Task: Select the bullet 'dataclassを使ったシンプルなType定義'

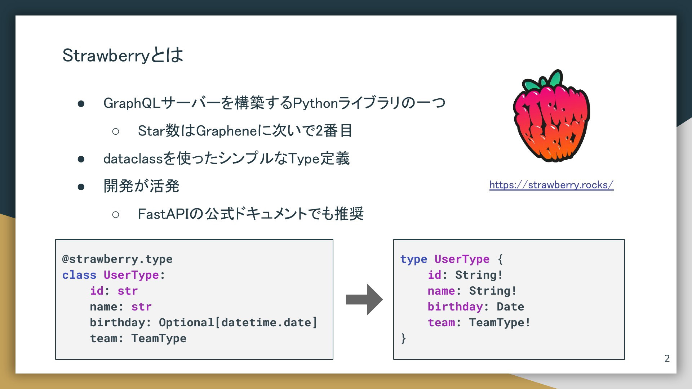Action: click(x=226, y=158)
